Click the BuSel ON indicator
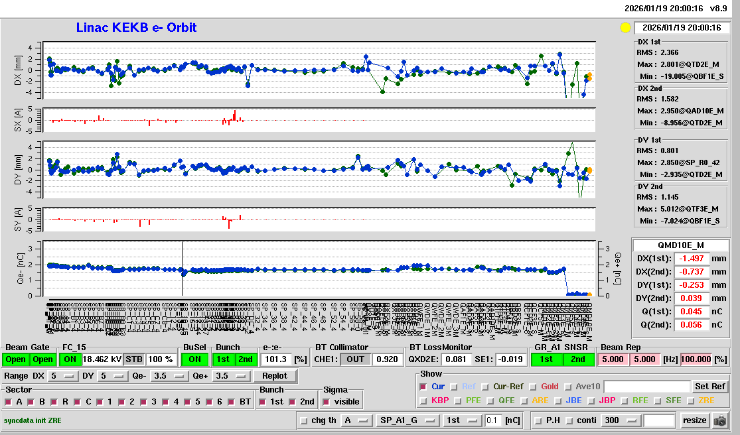 pyautogui.click(x=194, y=359)
